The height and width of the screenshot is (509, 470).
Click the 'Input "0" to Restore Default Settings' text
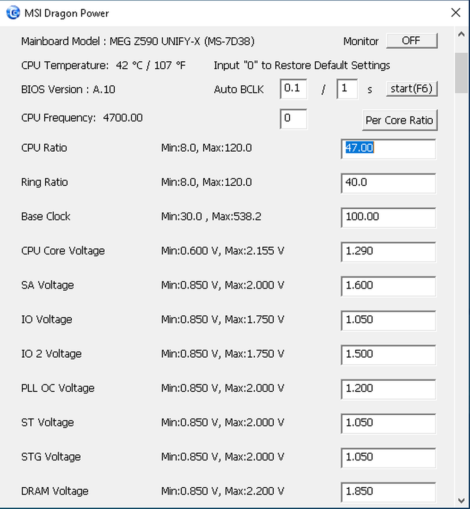302,65
